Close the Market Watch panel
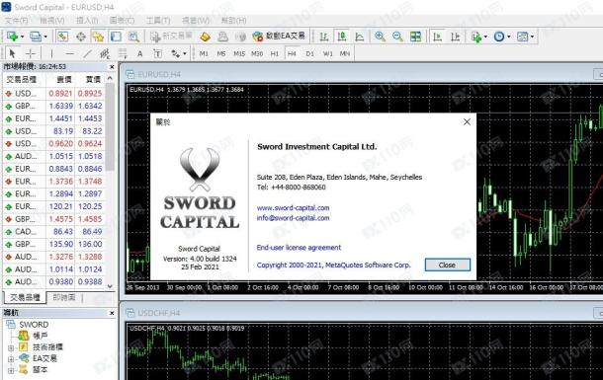Screen dimensions: 603x380 pyautogui.click(x=112, y=67)
